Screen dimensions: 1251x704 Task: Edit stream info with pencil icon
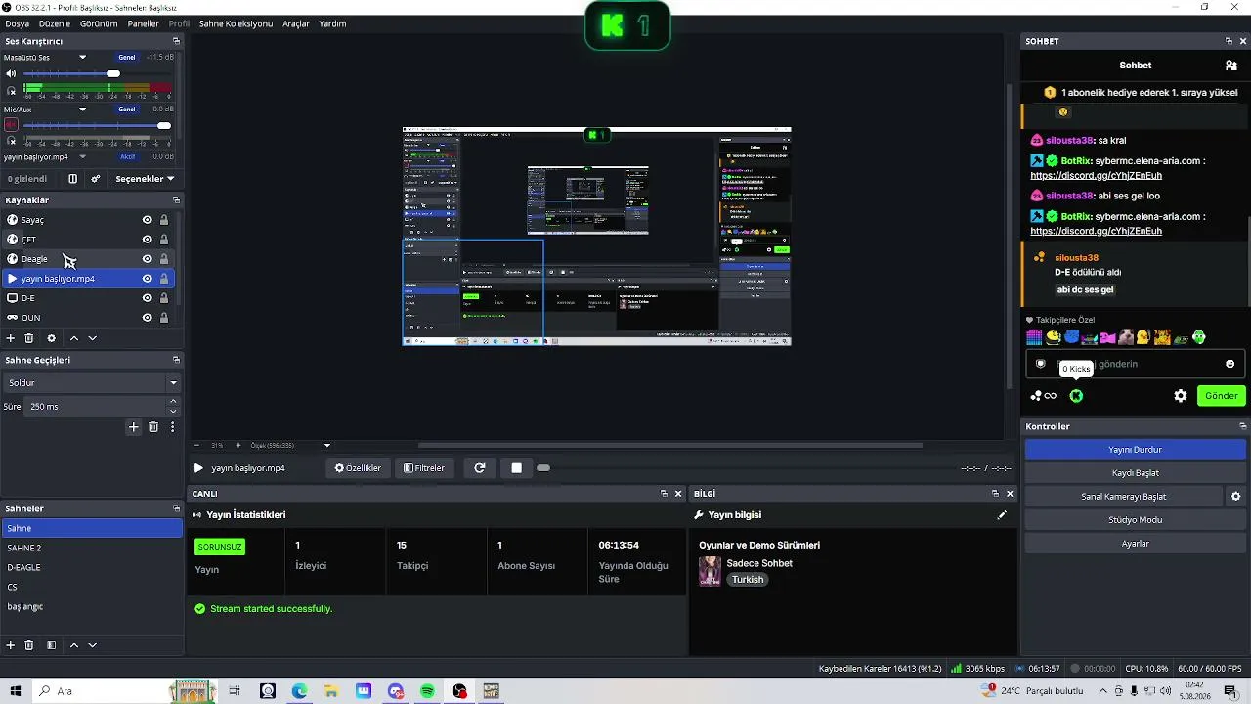click(1002, 515)
